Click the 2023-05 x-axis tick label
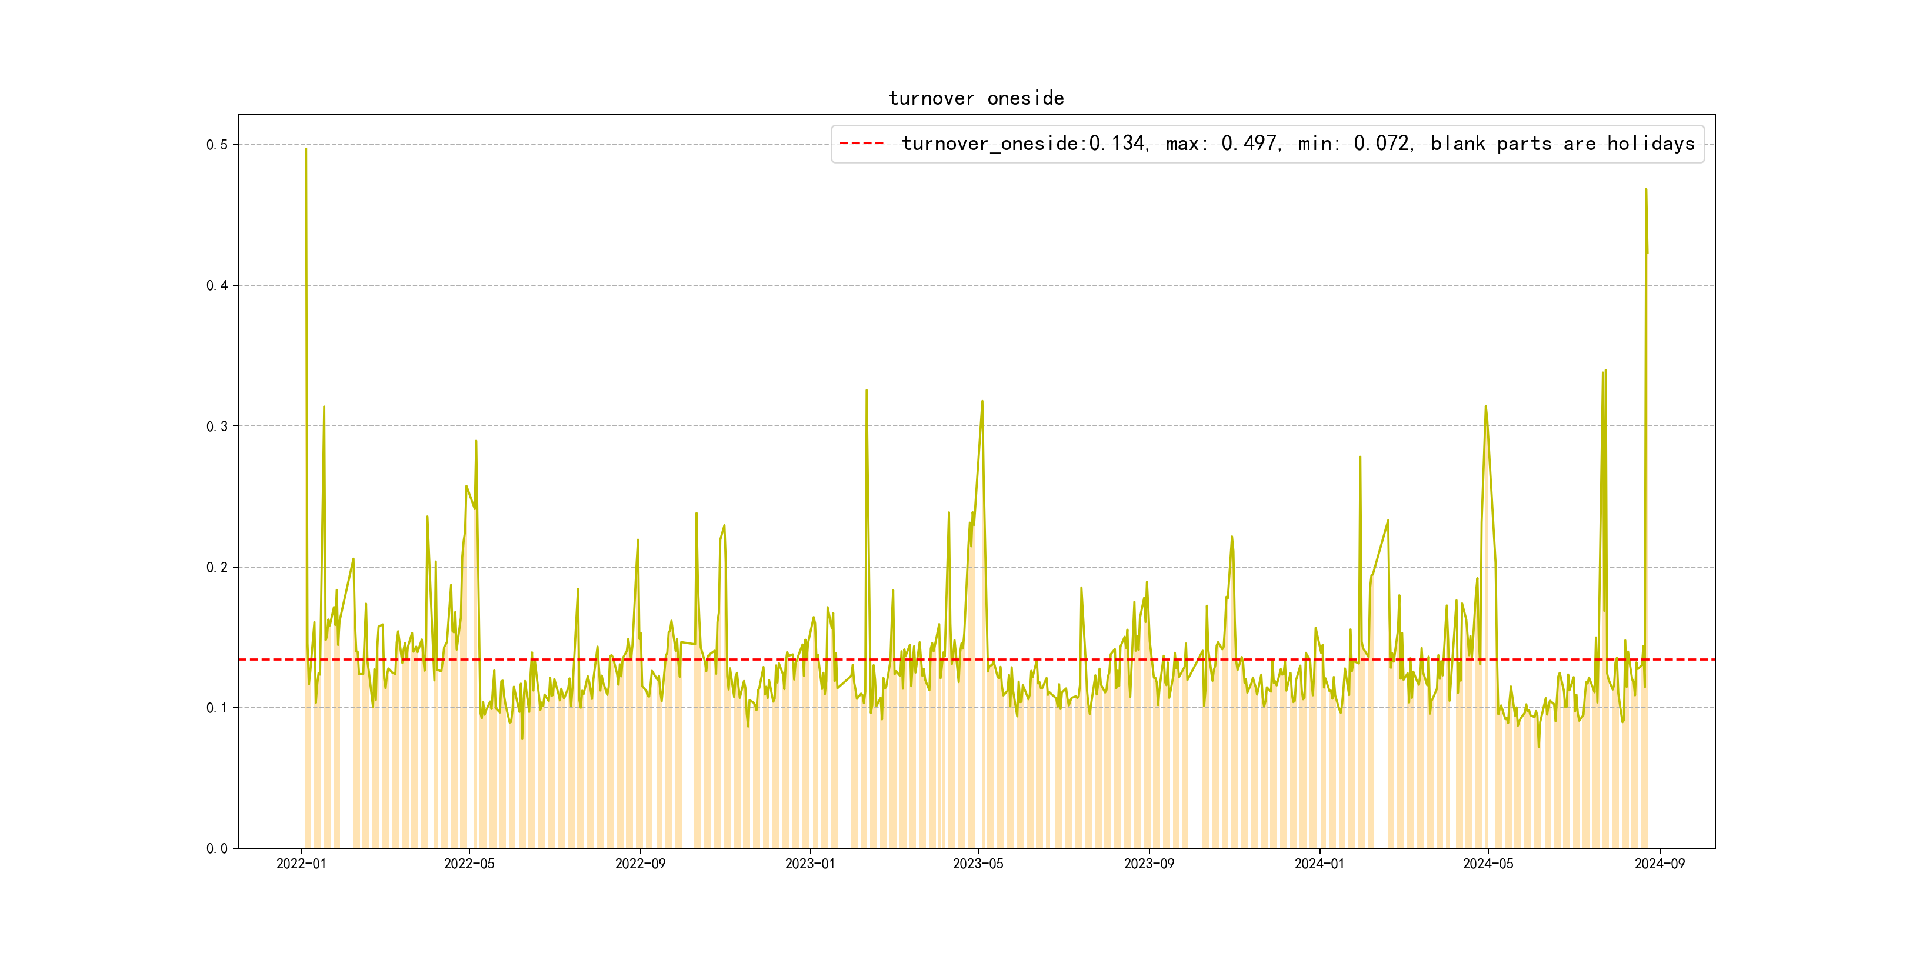This screenshot has width=1906, height=953. tap(978, 864)
